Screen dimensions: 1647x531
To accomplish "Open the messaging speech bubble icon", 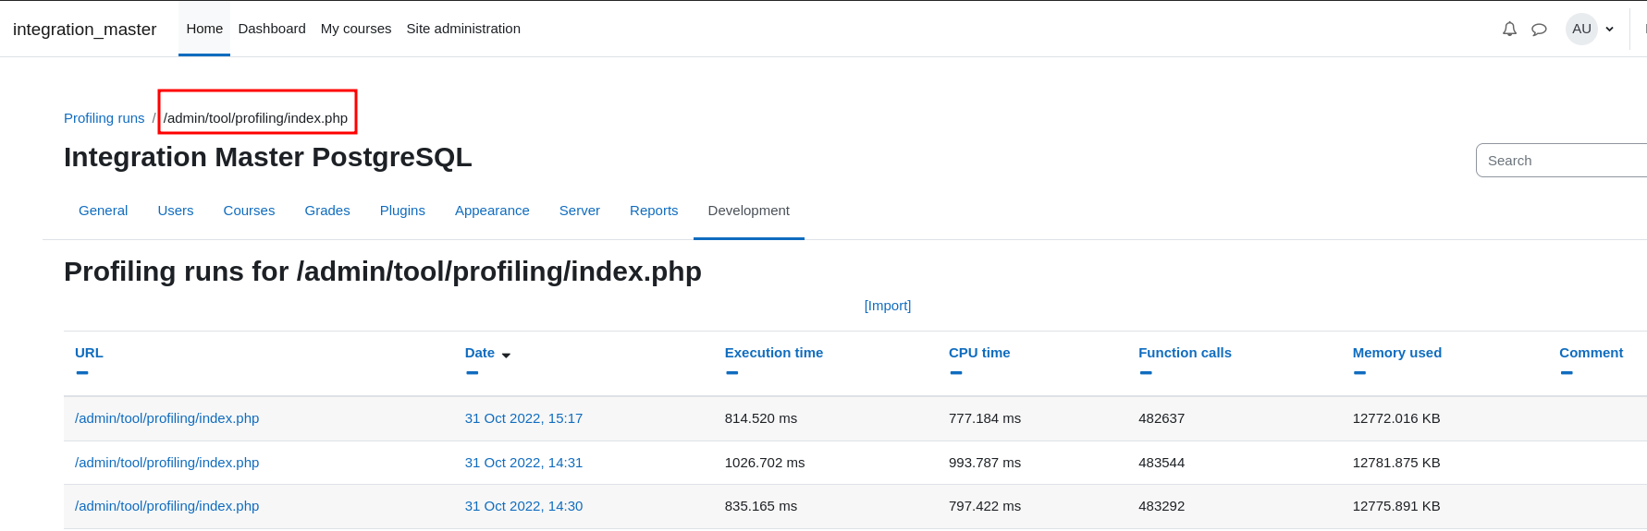I will (1539, 29).
